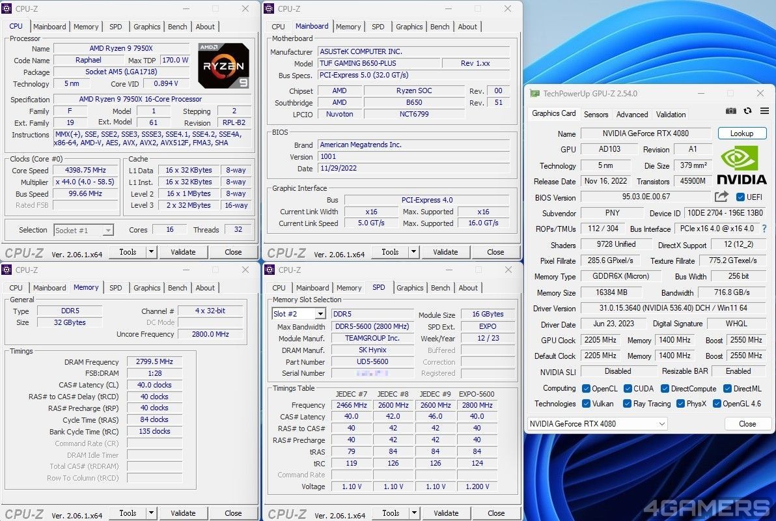Click the NVIDIA logo in GPU-Z
Image resolution: width=776 pixels, height=521 pixels.
(x=741, y=166)
